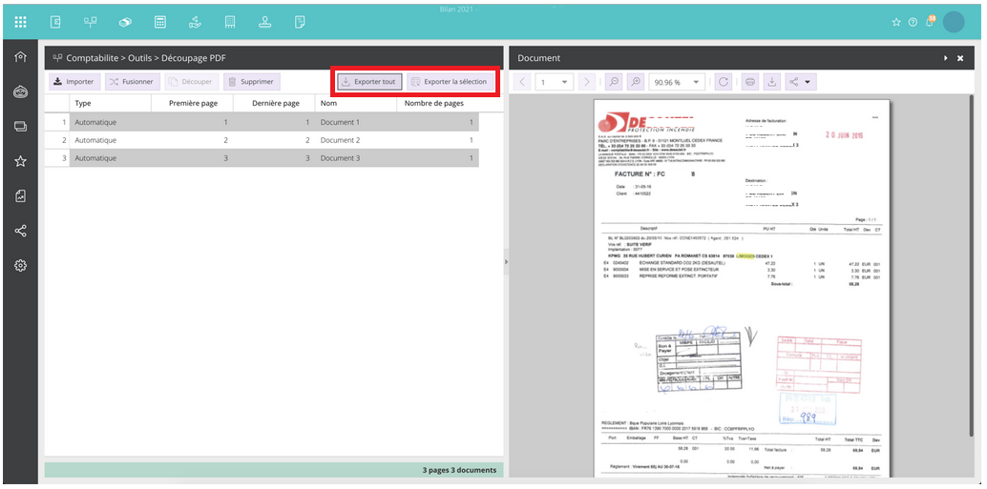Viewport: 987px width, 489px height.
Task: Open the mask-face icon in left sidebar
Action: (20, 92)
